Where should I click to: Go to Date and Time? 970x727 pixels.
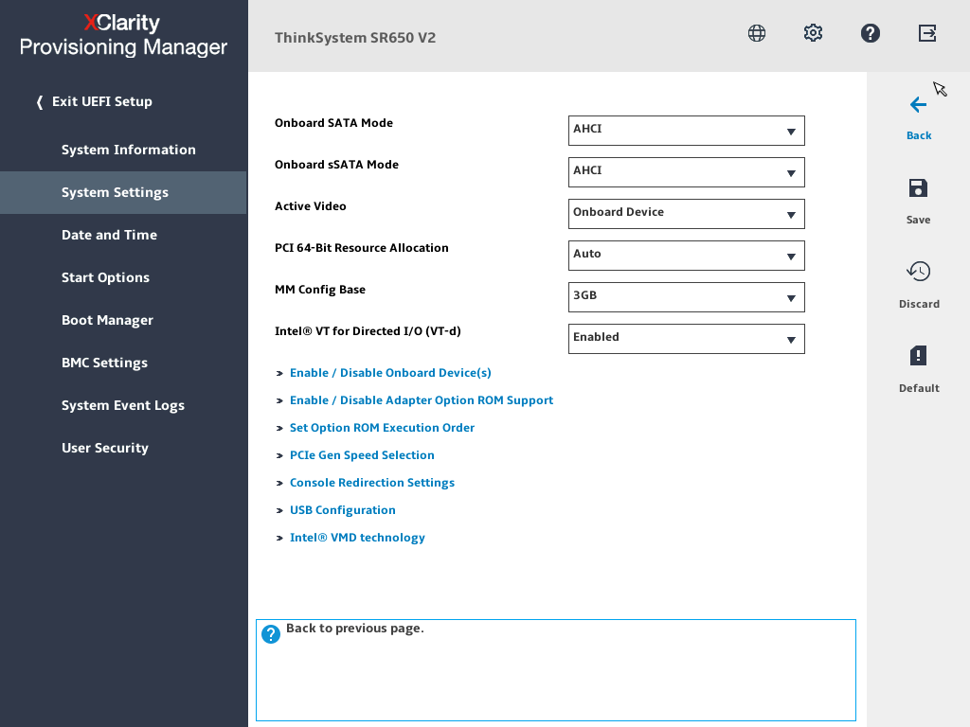click(109, 235)
